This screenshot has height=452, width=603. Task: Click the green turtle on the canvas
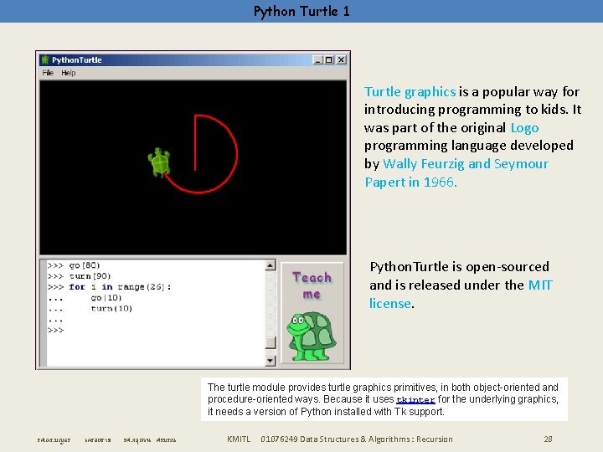tap(159, 162)
